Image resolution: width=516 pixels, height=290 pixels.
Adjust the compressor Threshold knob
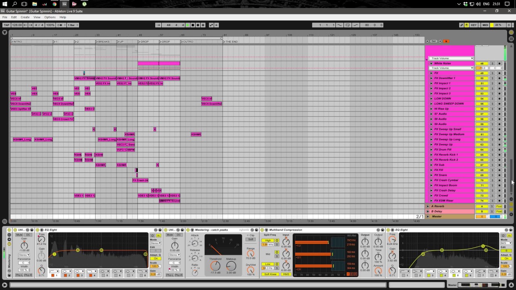215,266
